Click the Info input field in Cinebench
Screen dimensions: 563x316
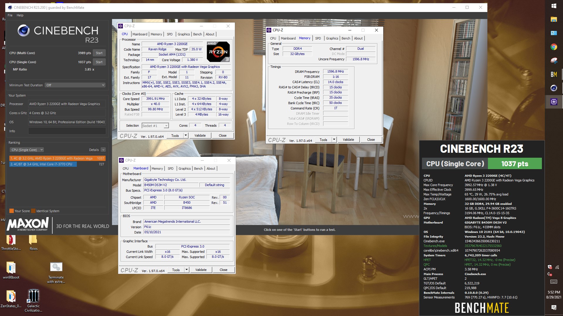point(67,131)
